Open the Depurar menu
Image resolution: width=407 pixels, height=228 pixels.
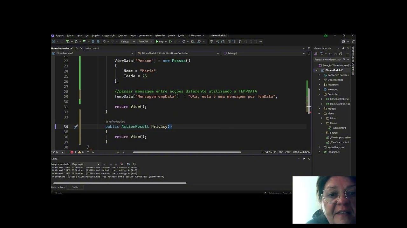(123, 35)
